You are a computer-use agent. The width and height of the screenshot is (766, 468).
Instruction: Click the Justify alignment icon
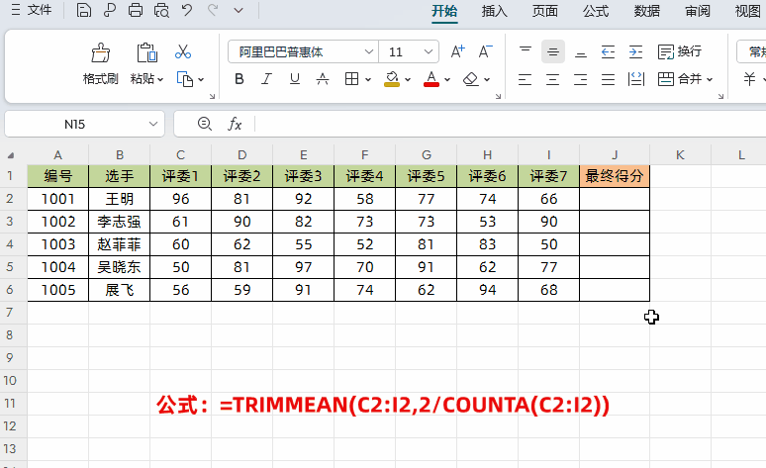click(609, 78)
